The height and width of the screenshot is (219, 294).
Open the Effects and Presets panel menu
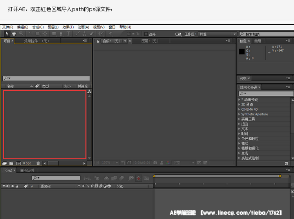click(x=288, y=87)
